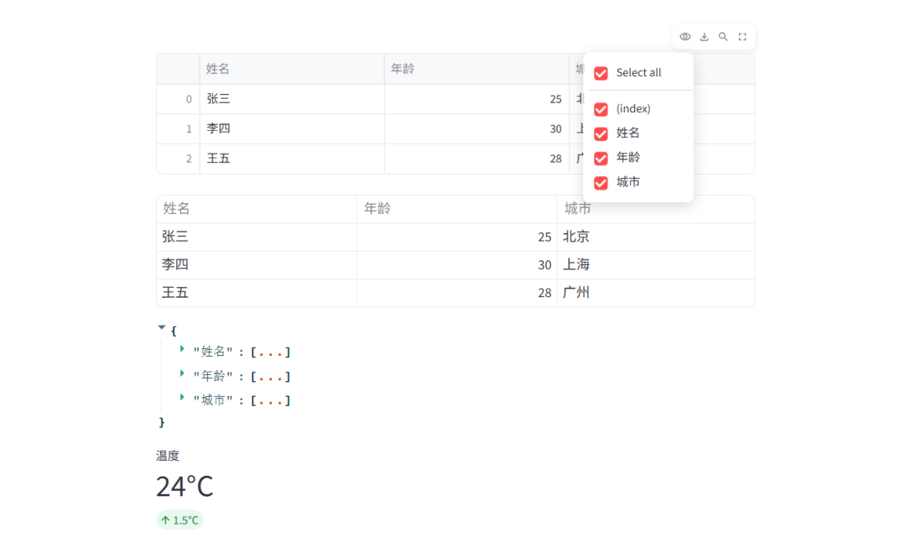Toggle column visibility eye icon

coord(685,36)
